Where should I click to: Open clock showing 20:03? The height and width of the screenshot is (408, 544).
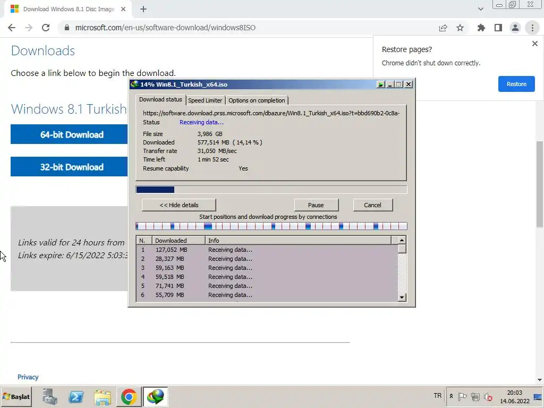point(515,396)
